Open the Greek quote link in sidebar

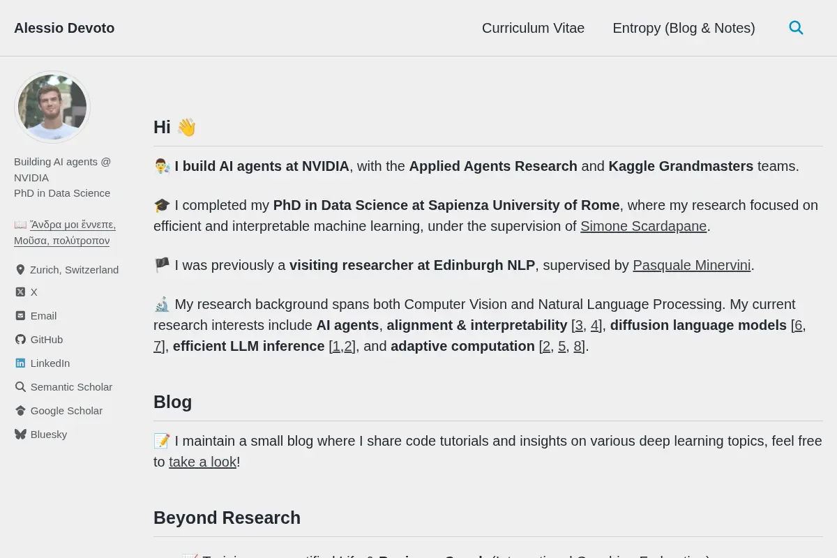pyautogui.click(x=65, y=232)
